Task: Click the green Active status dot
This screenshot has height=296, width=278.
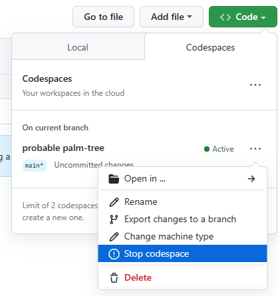Action: pyautogui.click(x=207, y=149)
